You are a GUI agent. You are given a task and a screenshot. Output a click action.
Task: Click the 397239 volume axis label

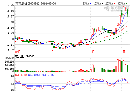pyautogui.click(x=9, y=62)
